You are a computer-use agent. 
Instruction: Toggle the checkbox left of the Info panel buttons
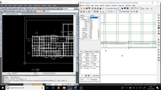tap(82, 75)
